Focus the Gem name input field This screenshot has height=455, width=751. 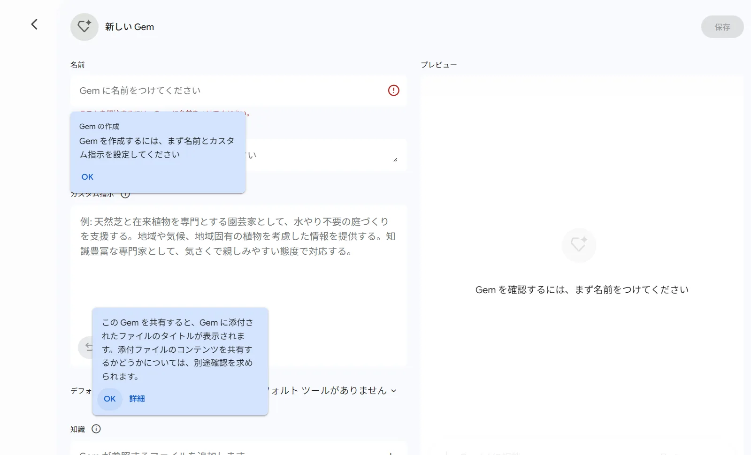coord(238,91)
